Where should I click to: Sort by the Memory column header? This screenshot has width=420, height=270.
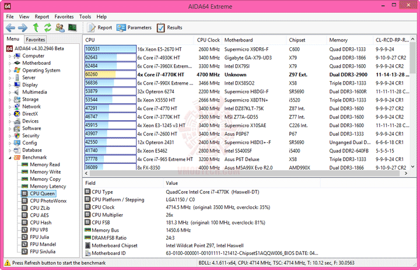[349, 40]
